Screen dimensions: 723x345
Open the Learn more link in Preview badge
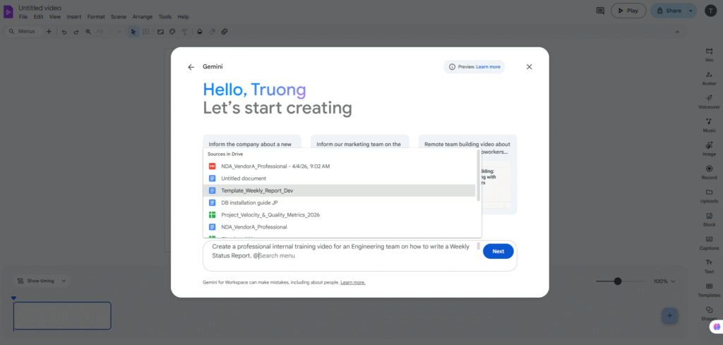(488, 67)
